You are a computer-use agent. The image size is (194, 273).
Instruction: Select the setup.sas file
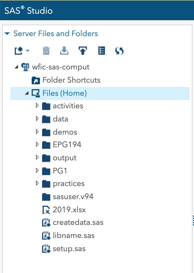point(69,249)
